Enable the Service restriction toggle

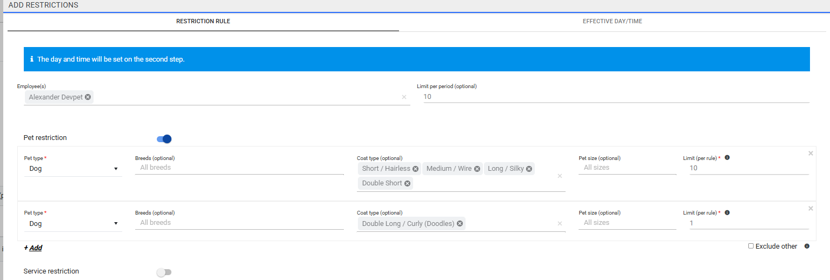(163, 272)
